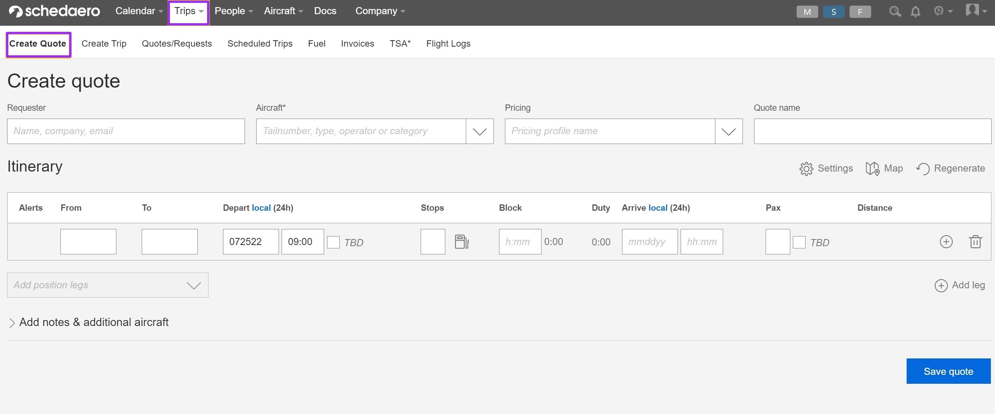This screenshot has width=995, height=414.
Task: Focus the Aircraft tailnumber field
Action: [x=361, y=131]
